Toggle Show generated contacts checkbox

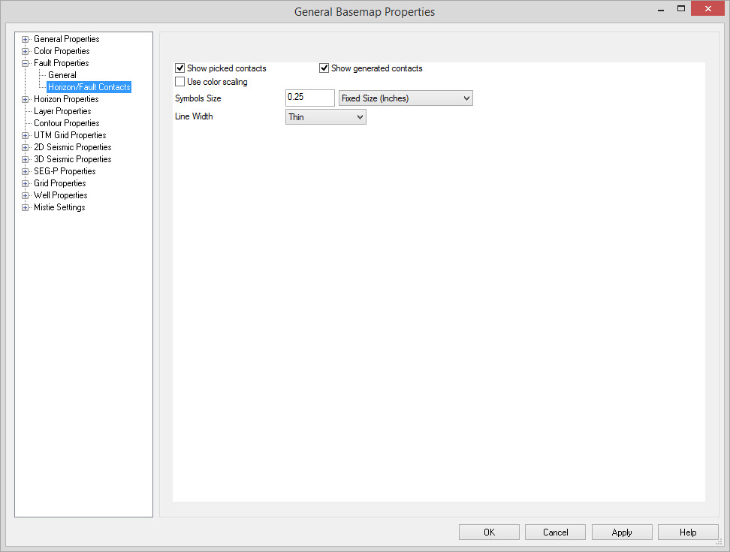pos(324,68)
